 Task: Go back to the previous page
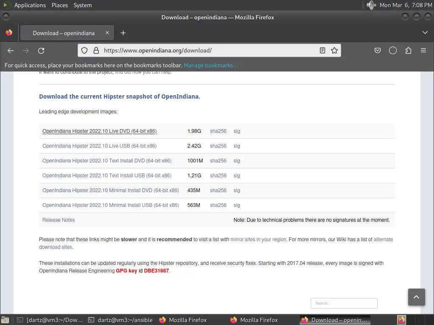tap(11, 51)
